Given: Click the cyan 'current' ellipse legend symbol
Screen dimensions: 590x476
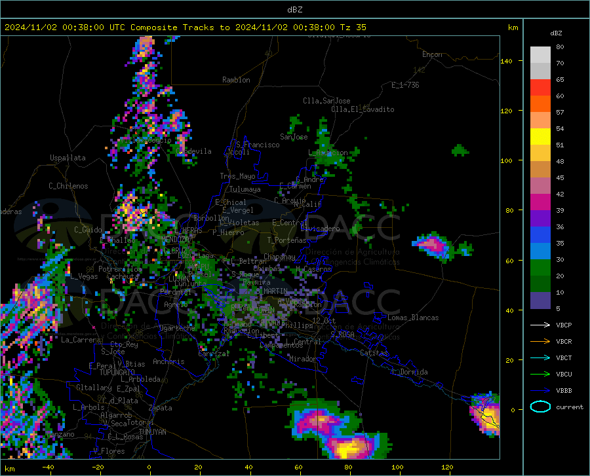Looking at the screenshot, I should pos(540,407).
